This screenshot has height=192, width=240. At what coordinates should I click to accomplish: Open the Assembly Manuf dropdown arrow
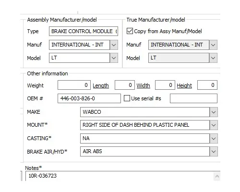[114, 45]
